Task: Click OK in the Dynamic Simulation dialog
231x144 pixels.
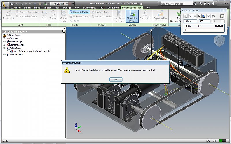Action: click(x=116, y=79)
